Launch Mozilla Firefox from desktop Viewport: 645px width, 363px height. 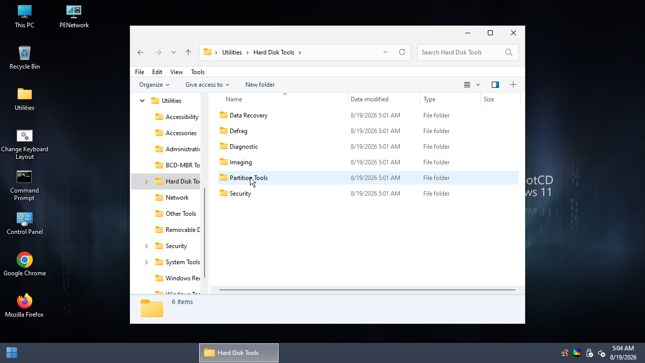(x=24, y=306)
